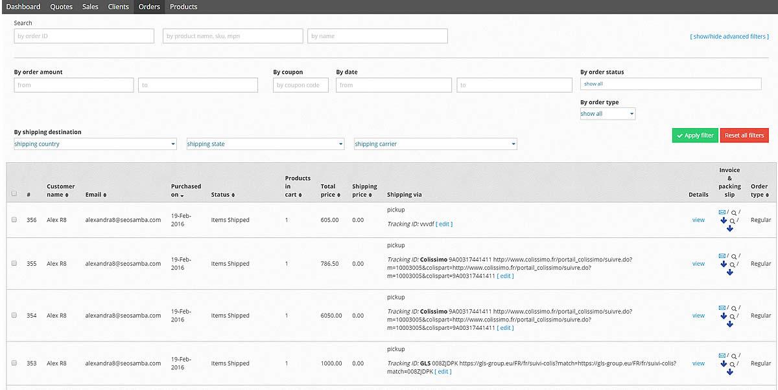Screen dimensions: 778x390
Task: Open the Dashboard tab
Action: click(x=23, y=6)
